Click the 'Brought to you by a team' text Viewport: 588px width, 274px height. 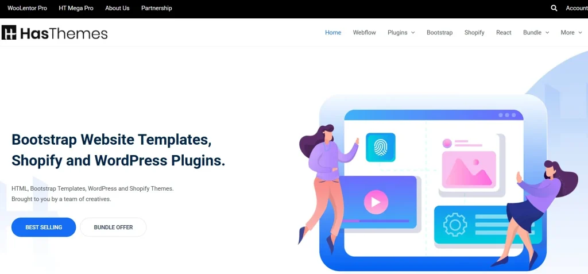pos(61,199)
